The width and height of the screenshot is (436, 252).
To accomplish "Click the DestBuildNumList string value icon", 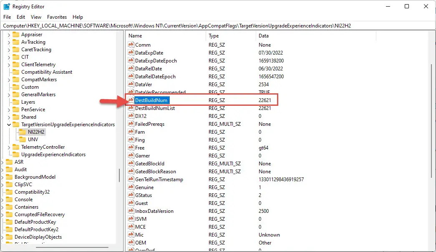I will click(x=131, y=108).
